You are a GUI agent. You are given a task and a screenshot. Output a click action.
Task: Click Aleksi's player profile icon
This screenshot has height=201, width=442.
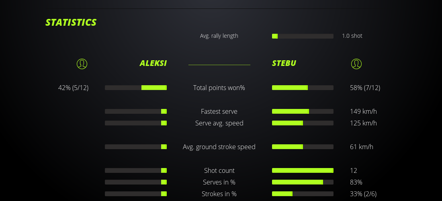click(82, 64)
